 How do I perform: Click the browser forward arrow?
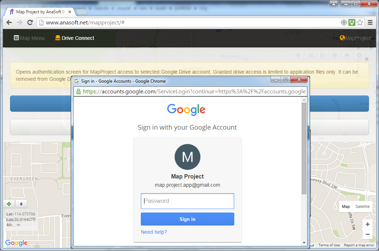19,23
